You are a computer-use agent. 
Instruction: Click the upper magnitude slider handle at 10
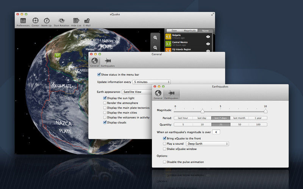[266, 111]
